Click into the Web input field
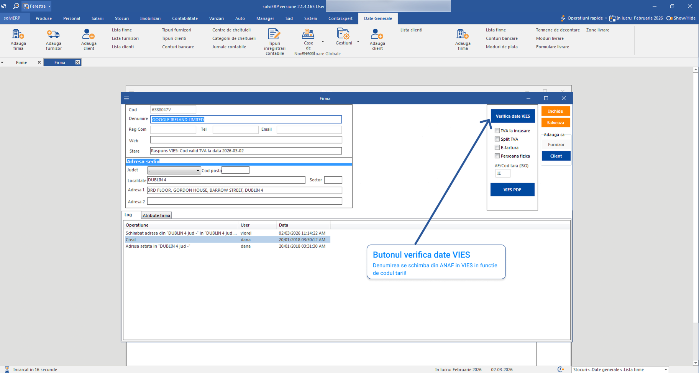 tap(246, 140)
